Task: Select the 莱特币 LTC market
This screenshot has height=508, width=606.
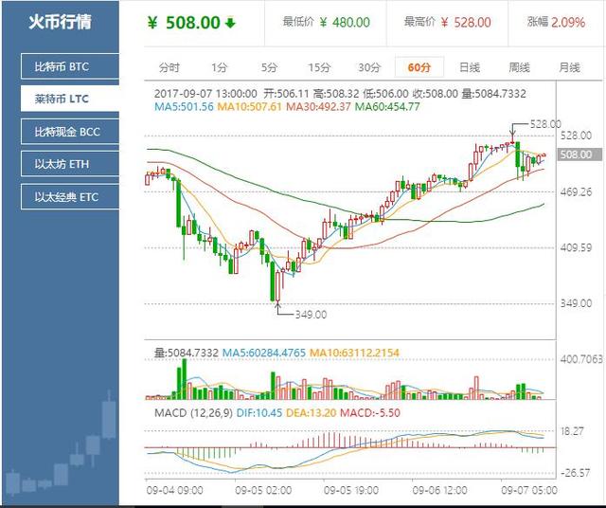Action: point(70,99)
